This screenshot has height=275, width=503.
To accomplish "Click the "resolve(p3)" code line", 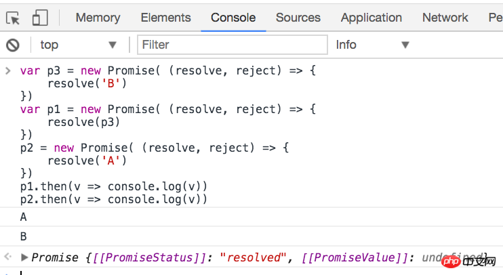I will pyautogui.click(x=83, y=122).
